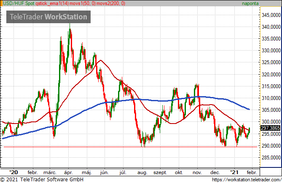This screenshot has width=282, height=183.
Task: Click the jún. month label
Action: tap(105, 172)
